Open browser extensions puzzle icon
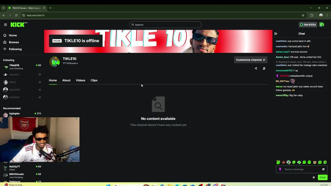The width and height of the screenshot is (331, 186). coord(312,15)
